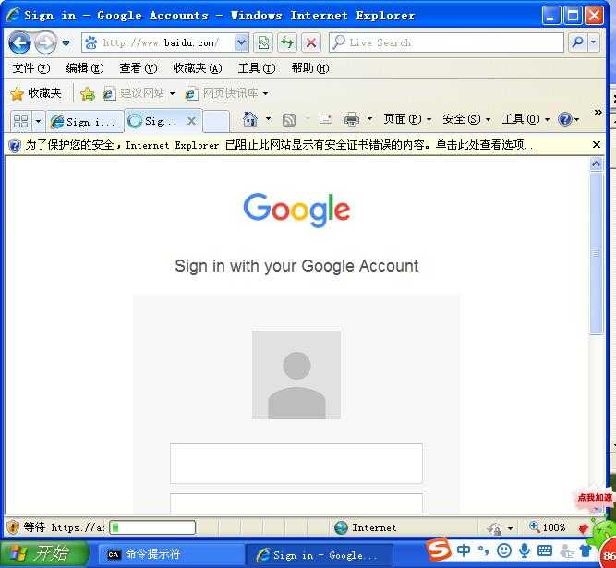This screenshot has height=568, width=616.
Task: Toggle Compatibility View broken-page icon
Action: 263,42
